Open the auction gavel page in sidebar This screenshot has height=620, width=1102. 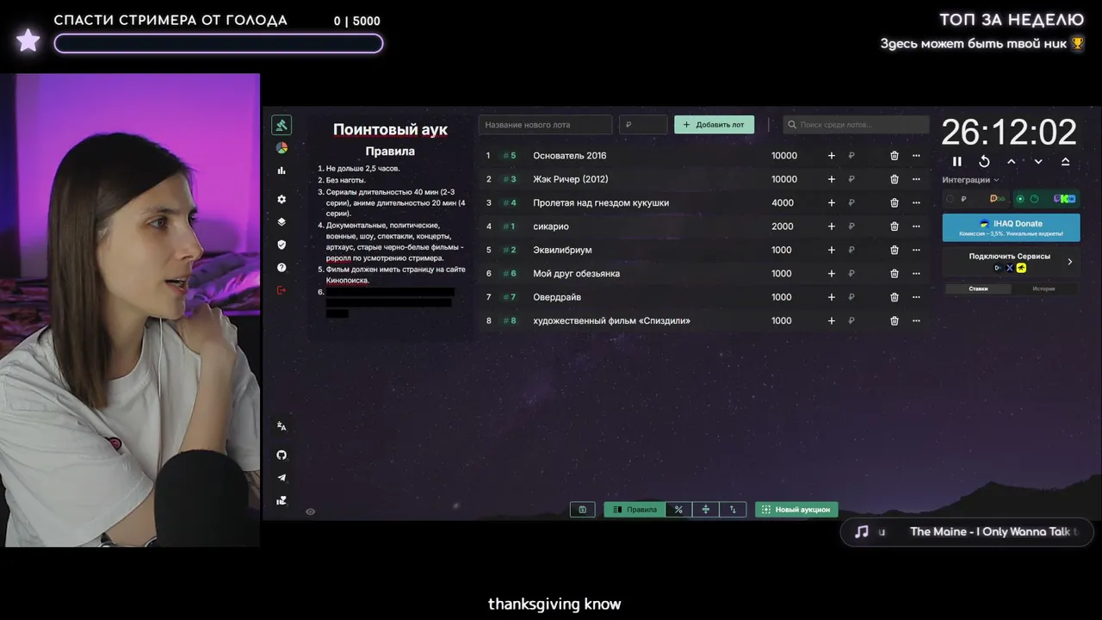click(282, 125)
